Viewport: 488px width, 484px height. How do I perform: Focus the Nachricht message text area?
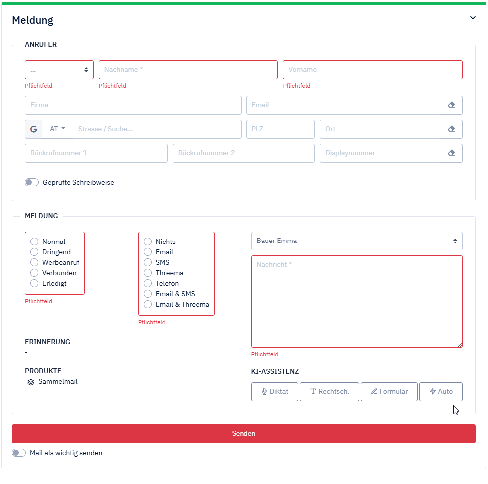357,301
